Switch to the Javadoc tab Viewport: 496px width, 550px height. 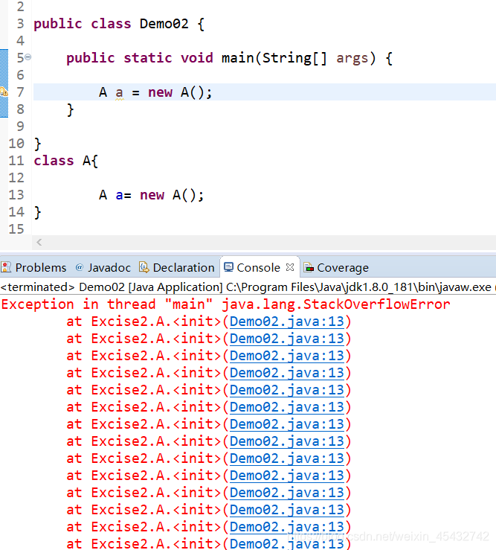pos(103,268)
